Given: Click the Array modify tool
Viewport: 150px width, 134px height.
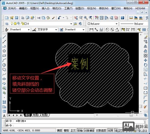Looking at the screenshot, I should [x=145, y=55].
